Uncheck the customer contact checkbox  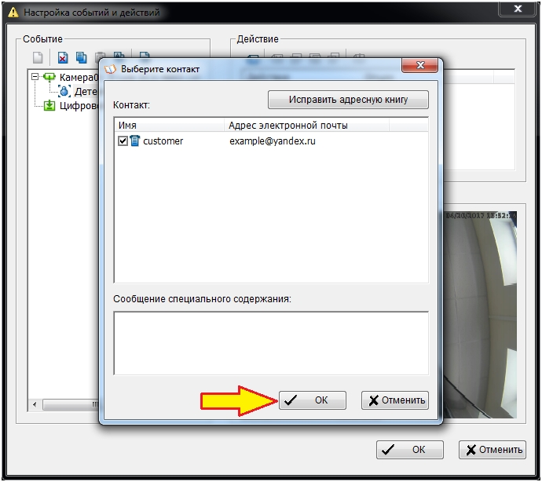pos(123,141)
